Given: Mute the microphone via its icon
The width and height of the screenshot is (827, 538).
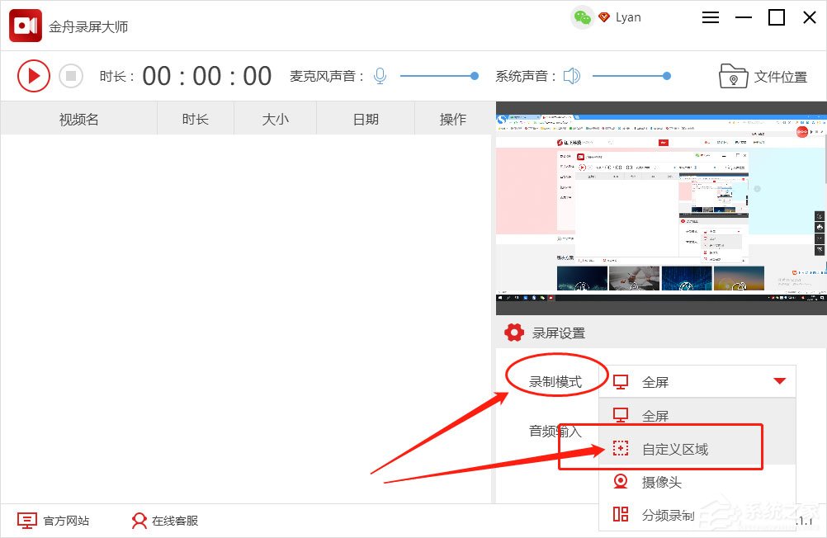Looking at the screenshot, I should click(379, 74).
